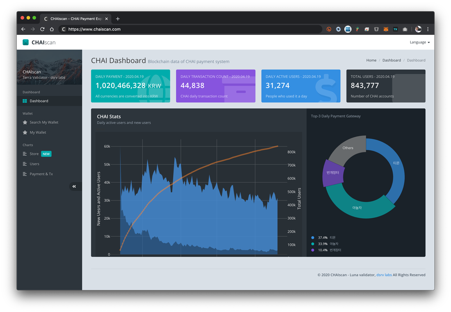Click the camera extension icon
Image resolution: width=451 pixels, height=312 pixels.
tap(405, 29)
